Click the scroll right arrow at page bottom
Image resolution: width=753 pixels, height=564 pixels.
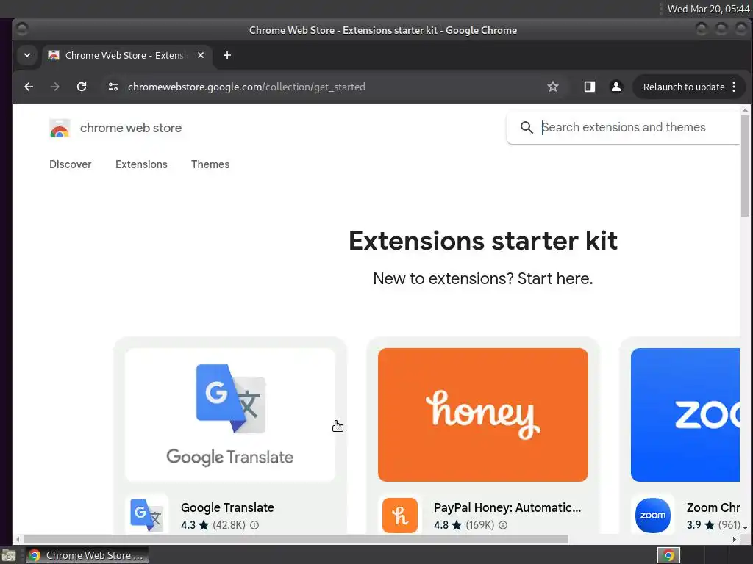735,540
